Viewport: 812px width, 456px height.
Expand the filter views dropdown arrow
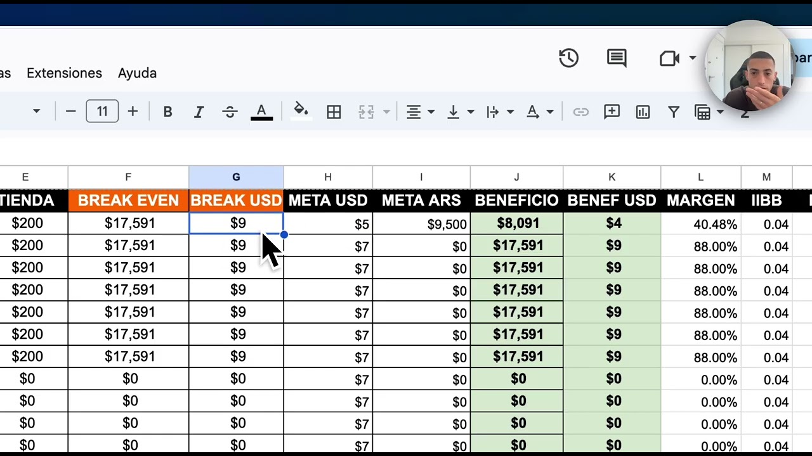pyautogui.click(x=720, y=112)
